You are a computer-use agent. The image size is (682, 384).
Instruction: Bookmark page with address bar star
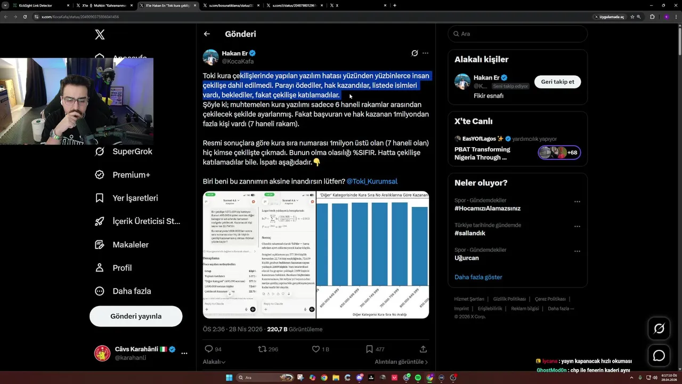pyautogui.click(x=632, y=17)
